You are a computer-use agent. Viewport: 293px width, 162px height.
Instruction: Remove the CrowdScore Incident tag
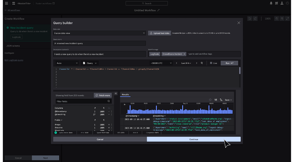click(184, 54)
